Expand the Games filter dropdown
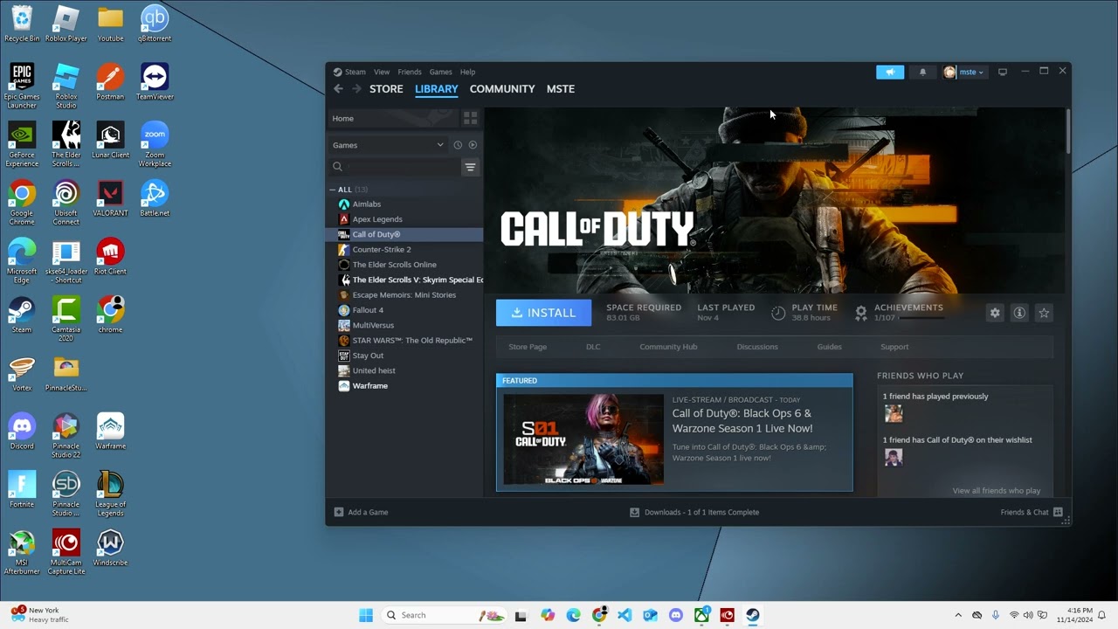The width and height of the screenshot is (1118, 629). (x=388, y=145)
